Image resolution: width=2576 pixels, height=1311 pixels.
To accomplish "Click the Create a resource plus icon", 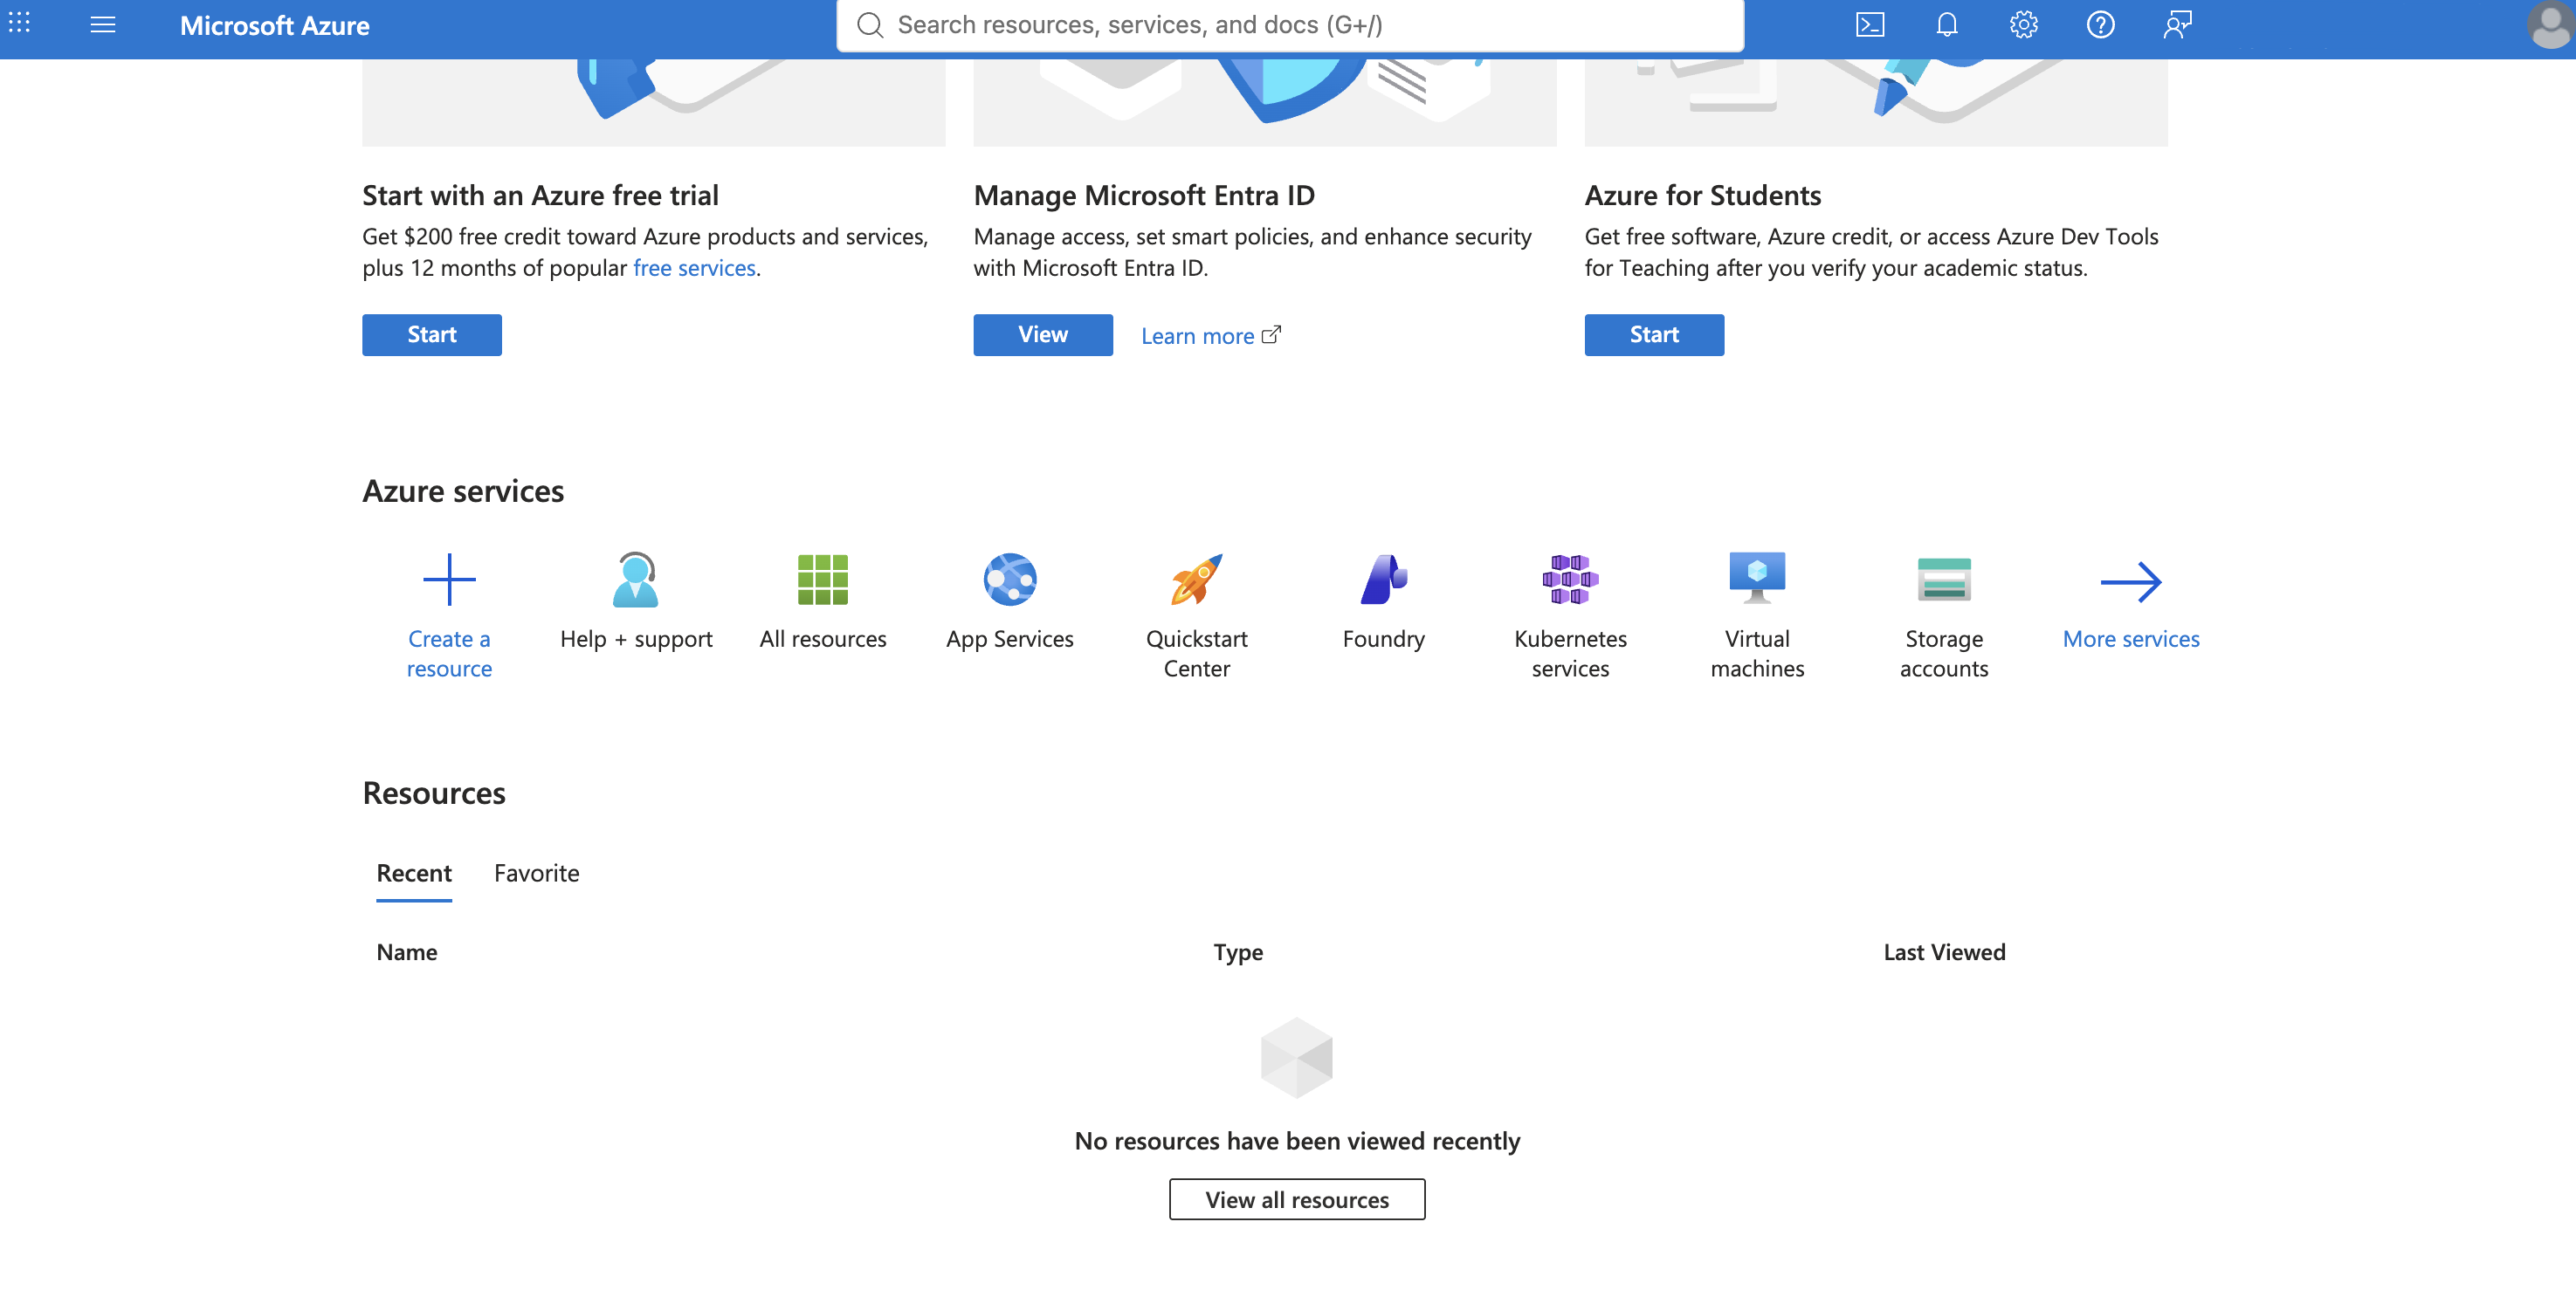I will (x=449, y=580).
